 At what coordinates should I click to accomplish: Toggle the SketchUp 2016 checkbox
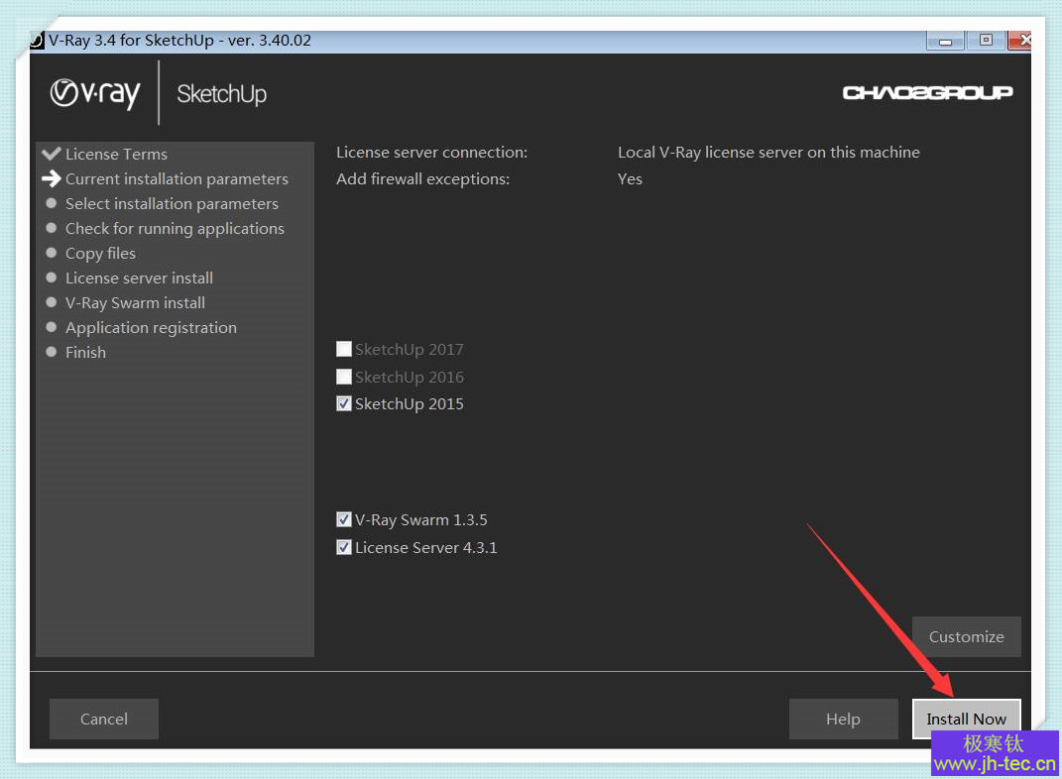344,377
